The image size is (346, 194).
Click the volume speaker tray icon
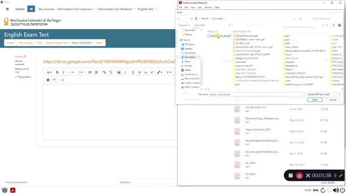336,190
